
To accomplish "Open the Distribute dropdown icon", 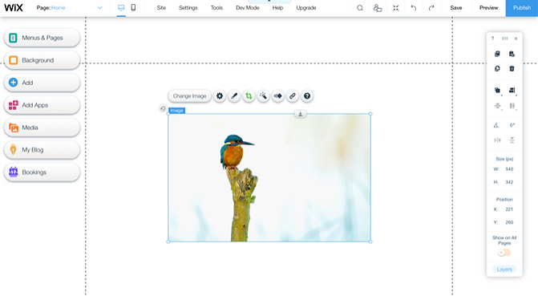I will click(x=498, y=106).
